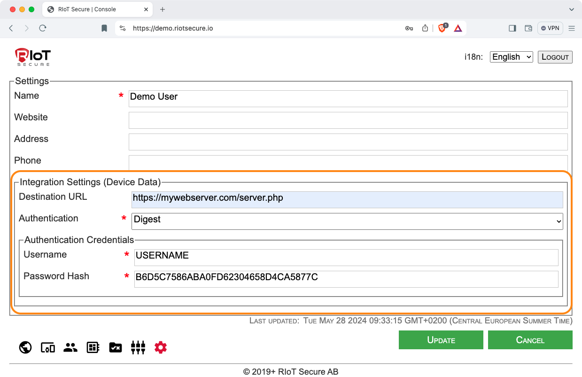Image resolution: width=582 pixels, height=377 pixels.
Task: Open the globe overview icon
Action: 25,347
